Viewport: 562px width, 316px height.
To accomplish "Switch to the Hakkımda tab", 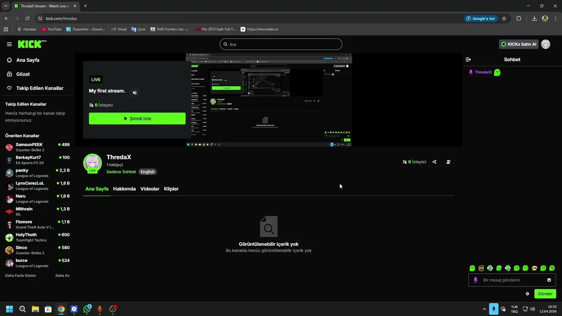I will [124, 189].
